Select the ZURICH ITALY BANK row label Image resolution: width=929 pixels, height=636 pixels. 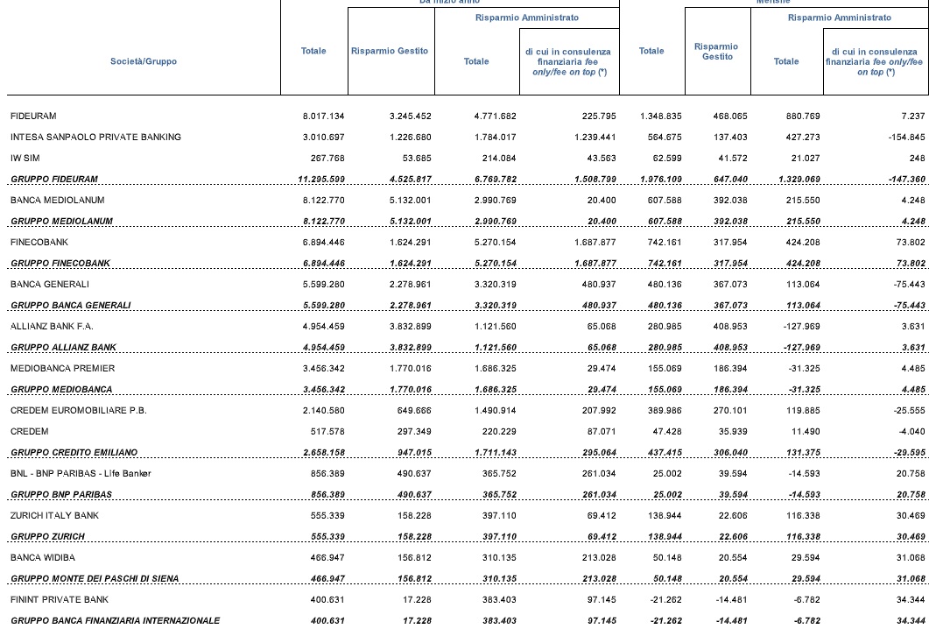[x=54, y=516]
